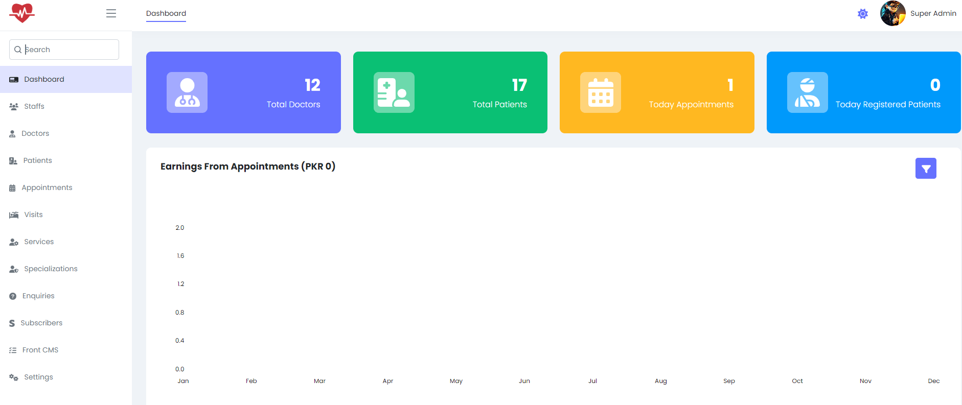Click the Super Admin avatar picture
962x405 pixels.
point(892,14)
